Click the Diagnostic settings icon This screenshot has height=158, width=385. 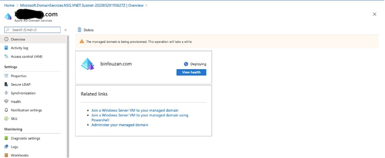click(6, 138)
